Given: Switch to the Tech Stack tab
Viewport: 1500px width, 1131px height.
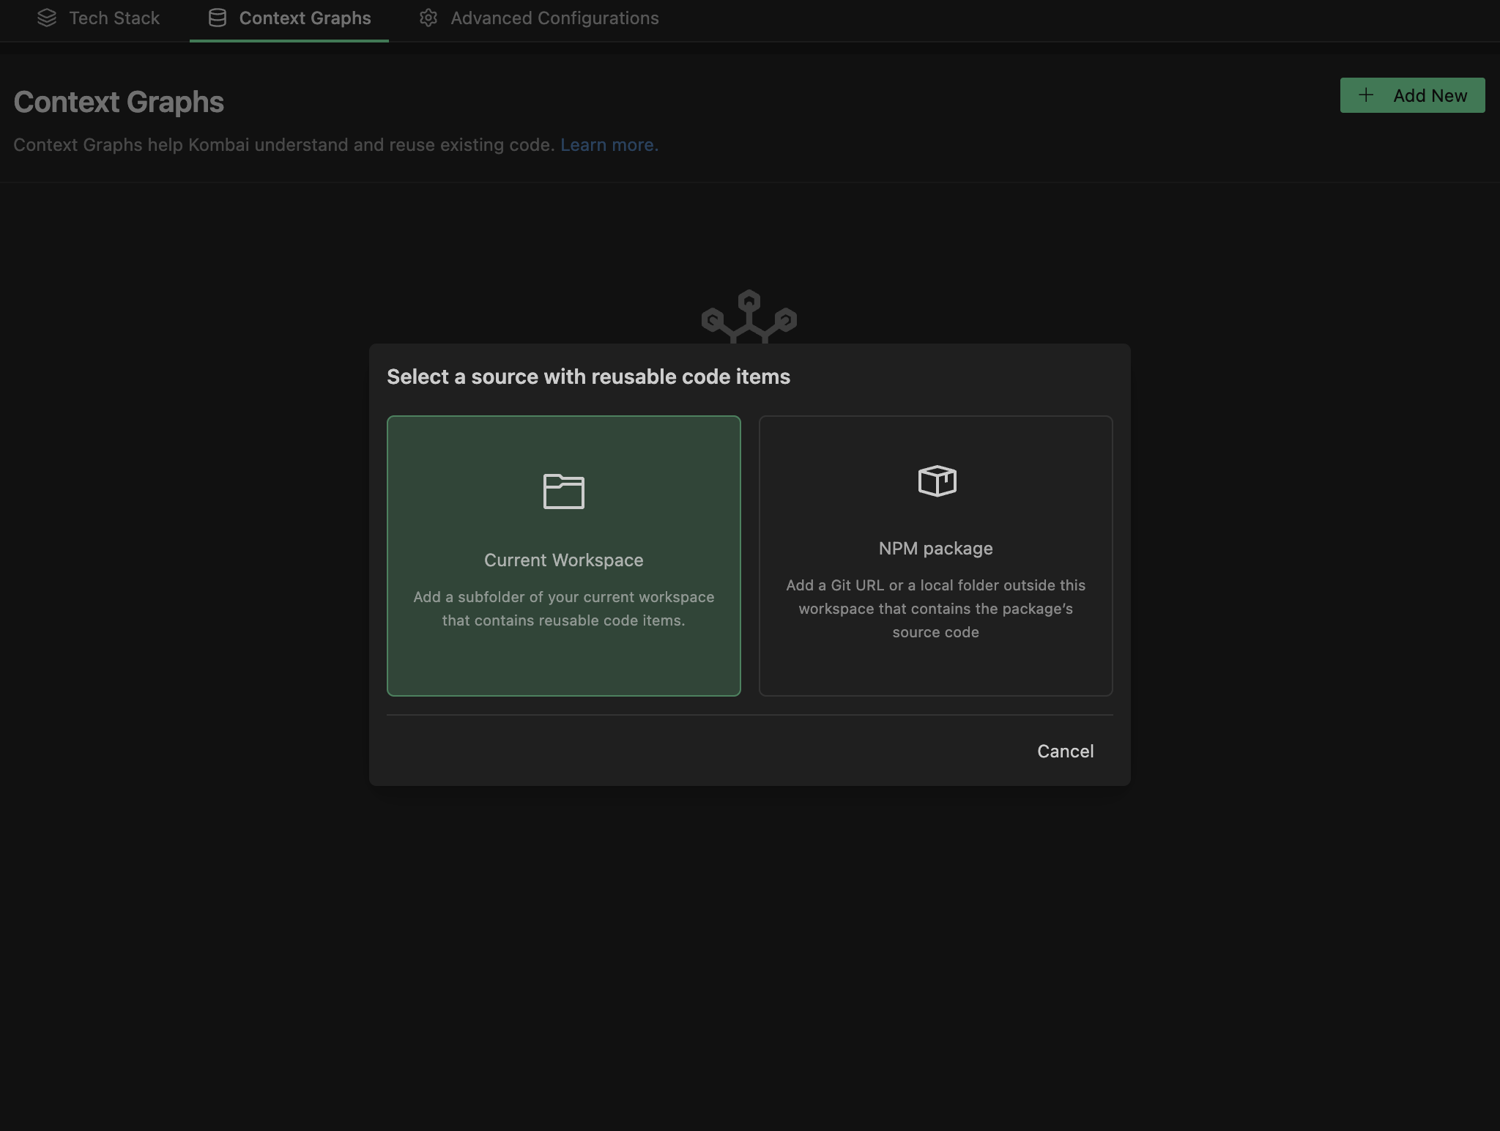Looking at the screenshot, I should pyautogui.click(x=114, y=18).
